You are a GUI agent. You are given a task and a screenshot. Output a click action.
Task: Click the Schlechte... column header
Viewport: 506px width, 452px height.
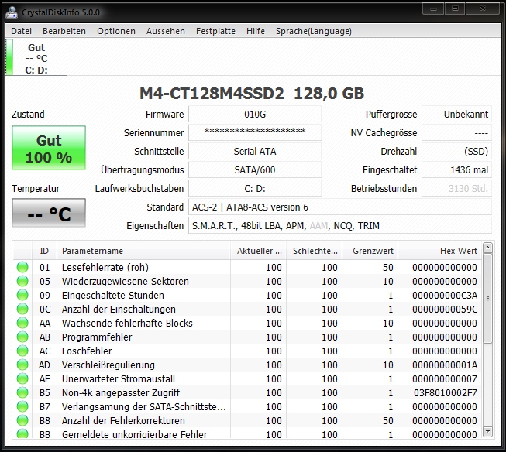[315, 251]
